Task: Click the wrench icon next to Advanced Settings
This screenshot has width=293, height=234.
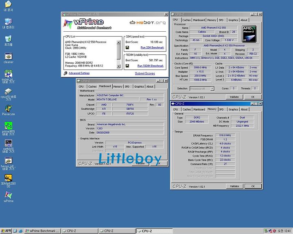Action: [x=65, y=73]
